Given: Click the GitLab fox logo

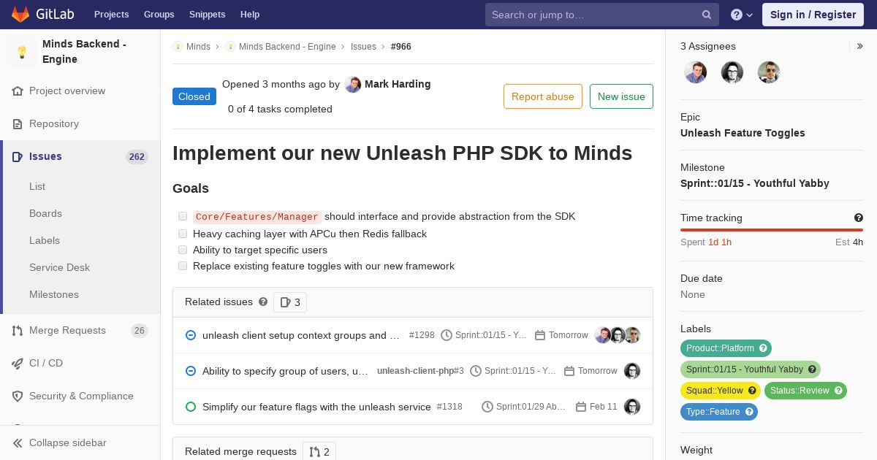Looking at the screenshot, I should [20, 14].
